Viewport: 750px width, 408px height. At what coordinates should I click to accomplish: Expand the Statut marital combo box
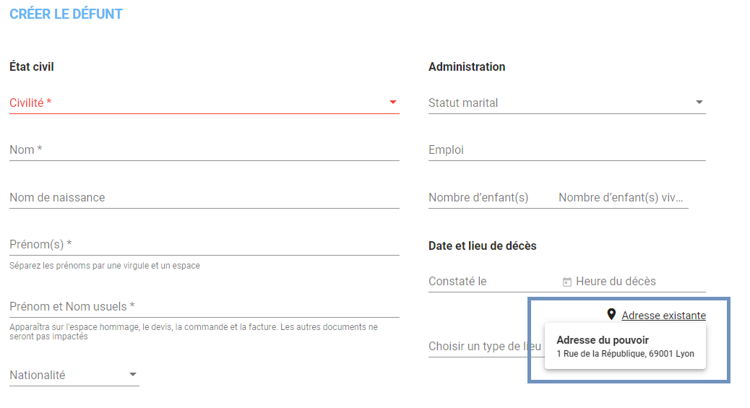pyautogui.click(x=566, y=103)
